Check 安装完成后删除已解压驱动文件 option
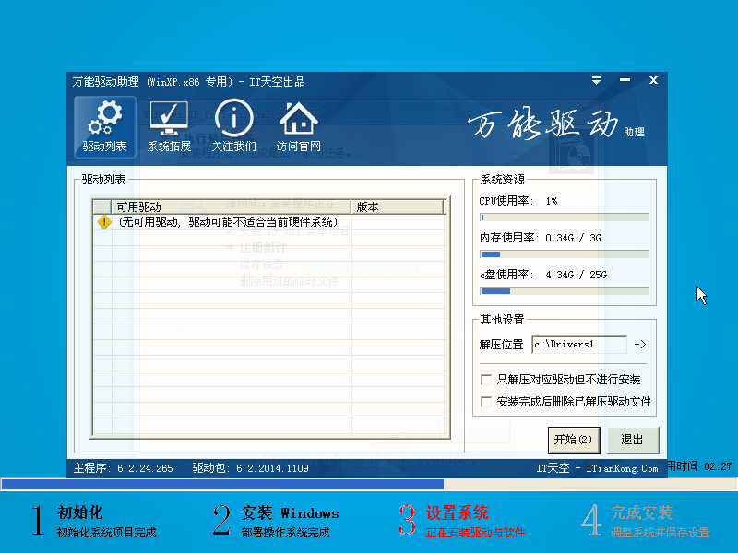The image size is (738, 553). pyautogui.click(x=483, y=401)
